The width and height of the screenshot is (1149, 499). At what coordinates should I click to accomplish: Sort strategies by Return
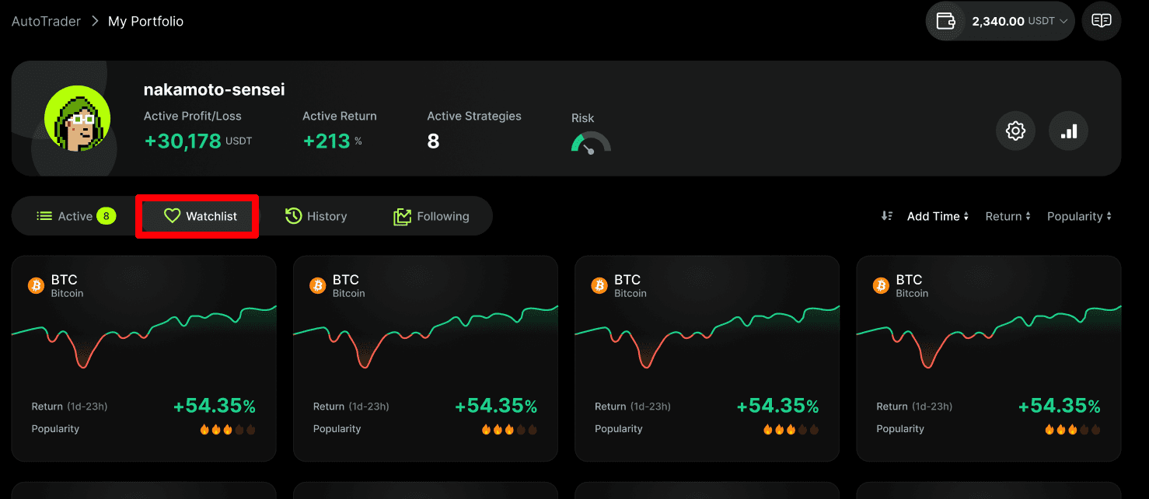point(1008,216)
